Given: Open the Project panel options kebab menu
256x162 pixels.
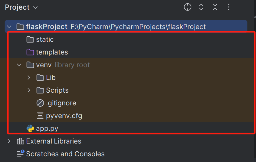Looking at the screenshot, I should click(x=229, y=7).
